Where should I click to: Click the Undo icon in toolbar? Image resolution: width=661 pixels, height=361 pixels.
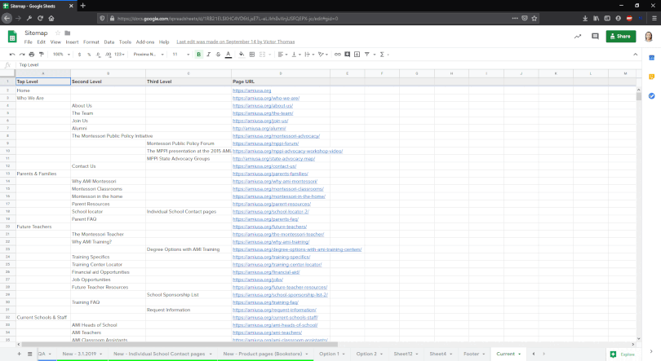click(11, 55)
